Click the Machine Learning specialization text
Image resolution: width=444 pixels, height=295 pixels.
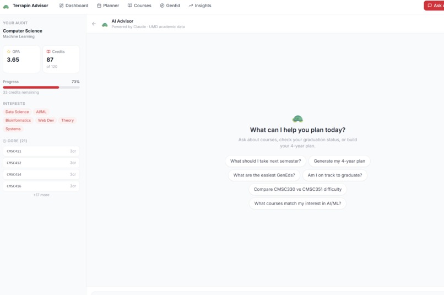coord(19,36)
